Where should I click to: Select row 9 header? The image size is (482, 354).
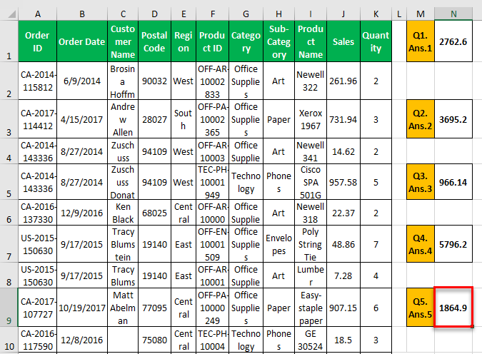point(9,308)
